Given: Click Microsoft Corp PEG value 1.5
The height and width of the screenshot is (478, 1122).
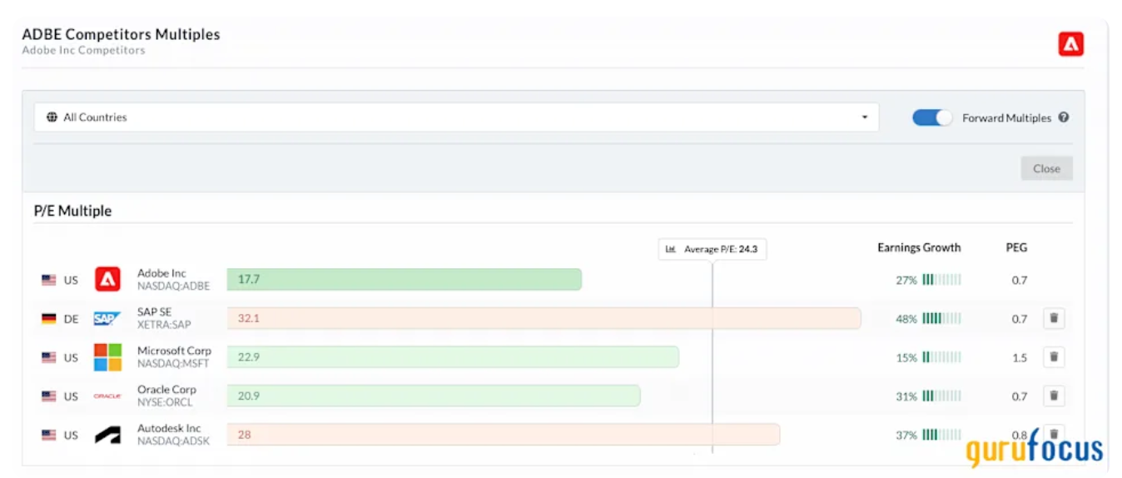Looking at the screenshot, I should [1020, 357].
